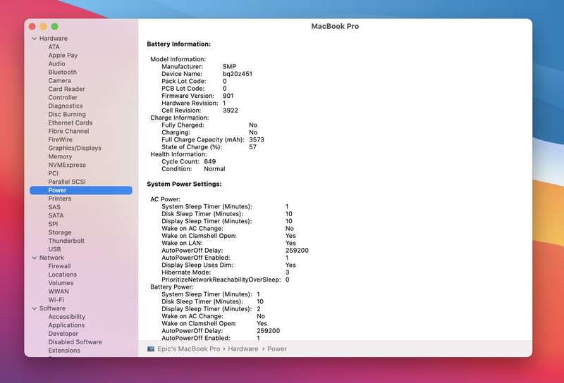Screen dimensions: 564x383
Task: Select Developer under Software
Action: point(63,334)
